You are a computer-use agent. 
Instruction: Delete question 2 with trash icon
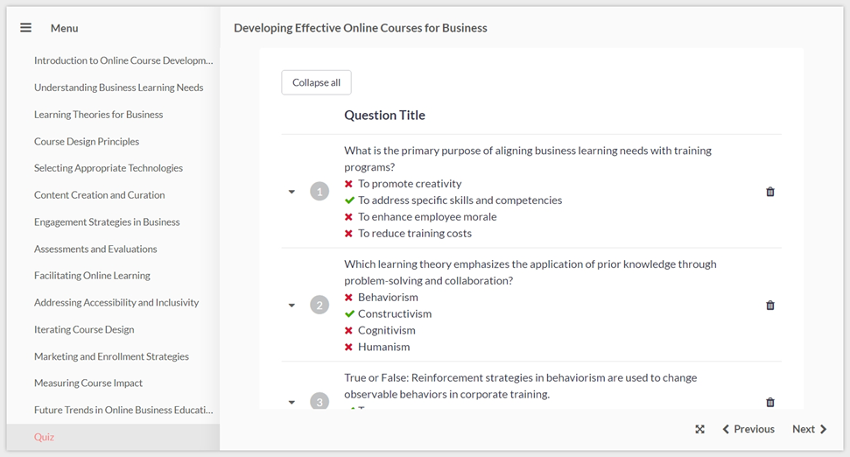(x=770, y=306)
